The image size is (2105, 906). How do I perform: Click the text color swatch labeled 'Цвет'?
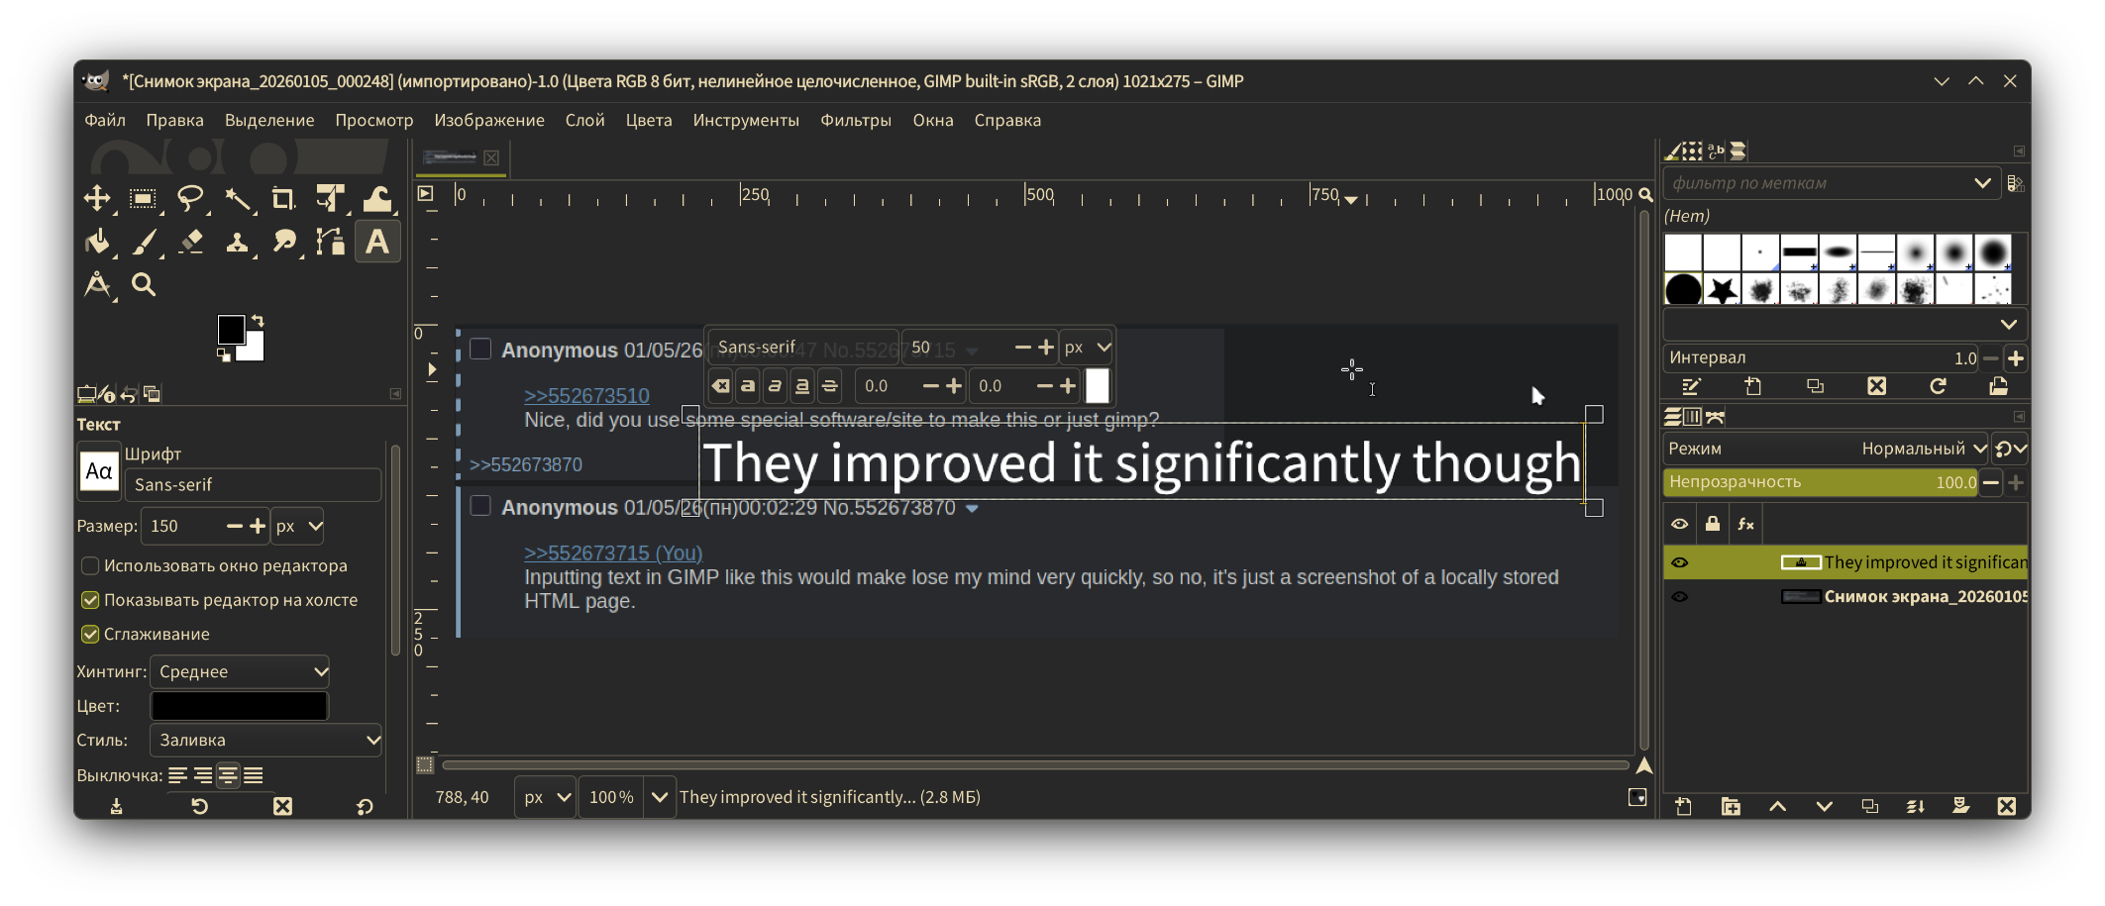(239, 706)
